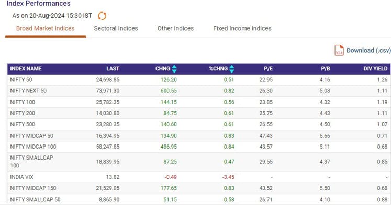Click the NIFTY 50 change value 126.20
This screenshot has height=205, width=391.
(x=169, y=80)
